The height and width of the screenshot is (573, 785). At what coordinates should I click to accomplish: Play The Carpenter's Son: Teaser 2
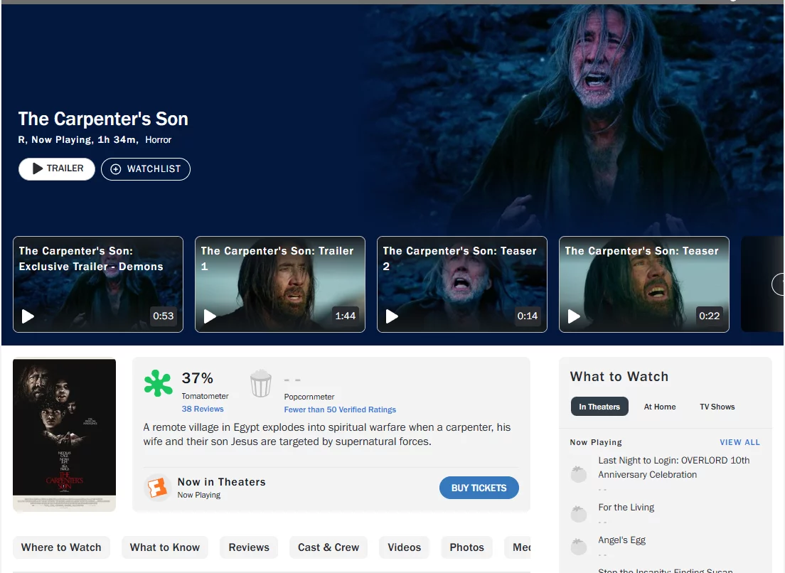(x=462, y=284)
